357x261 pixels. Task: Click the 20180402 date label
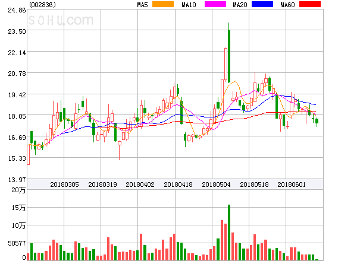click(140, 184)
